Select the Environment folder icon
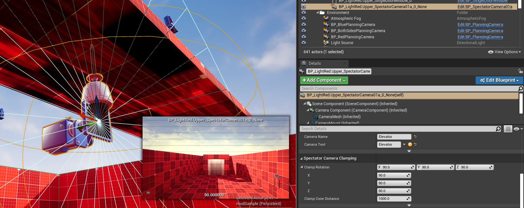524x208 pixels. [x=322, y=13]
